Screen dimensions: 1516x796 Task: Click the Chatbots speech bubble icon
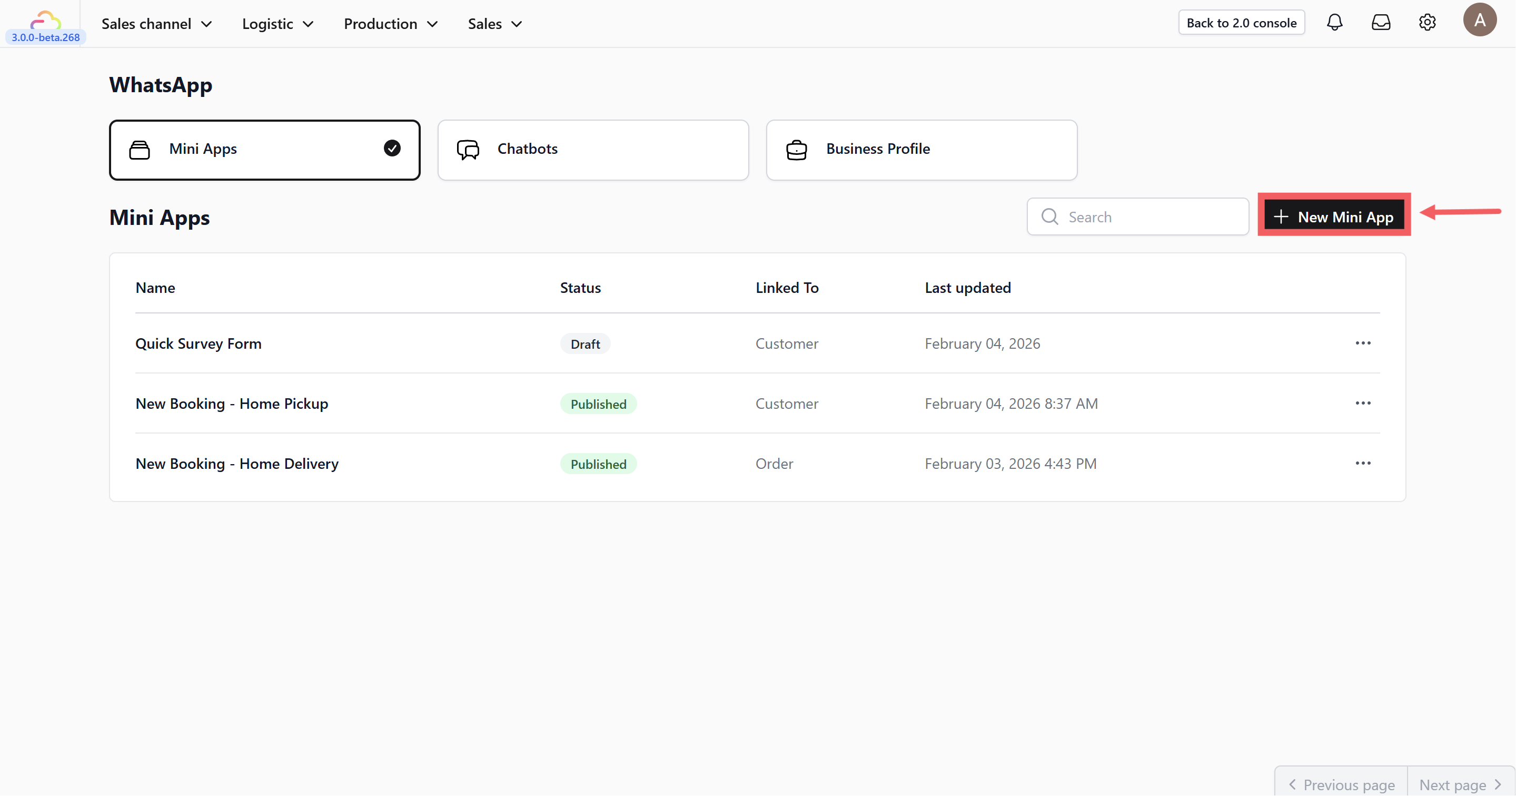pos(468,150)
